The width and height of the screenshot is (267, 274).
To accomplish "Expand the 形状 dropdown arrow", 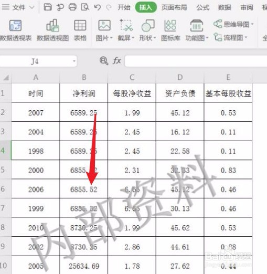I will (155, 38).
